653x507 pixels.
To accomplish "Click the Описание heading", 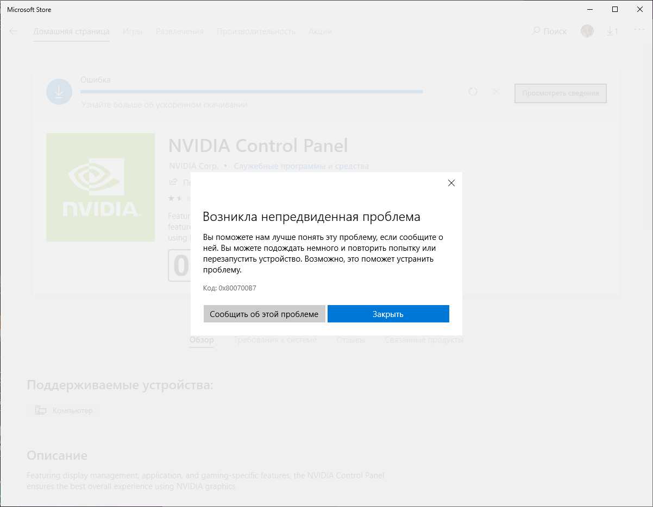I will 57,455.
